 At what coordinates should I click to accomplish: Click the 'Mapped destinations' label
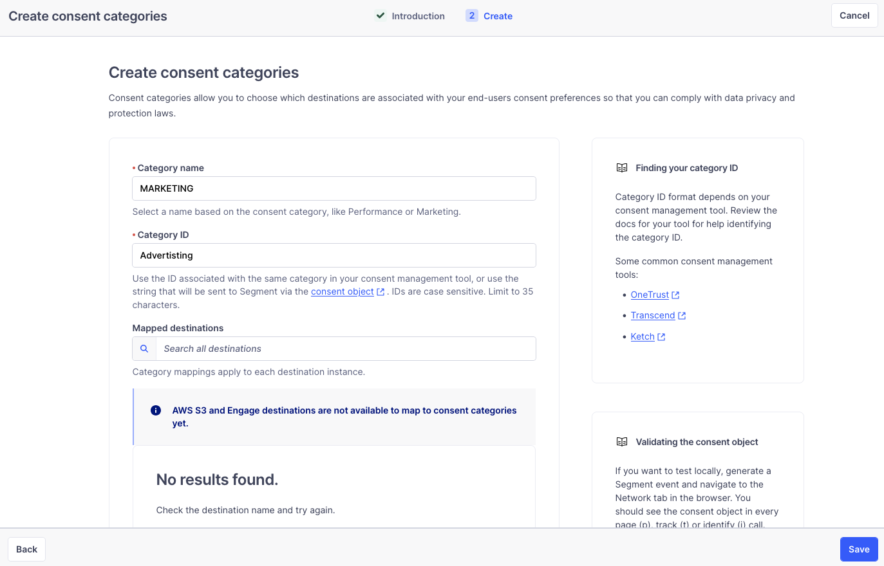point(178,328)
